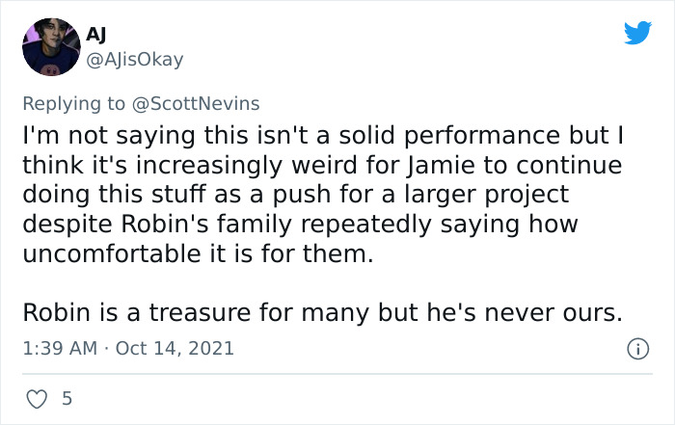Open AJ's profile picture avatar
The width and height of the screenshot is (675, 425).
[x=50, y=46]
